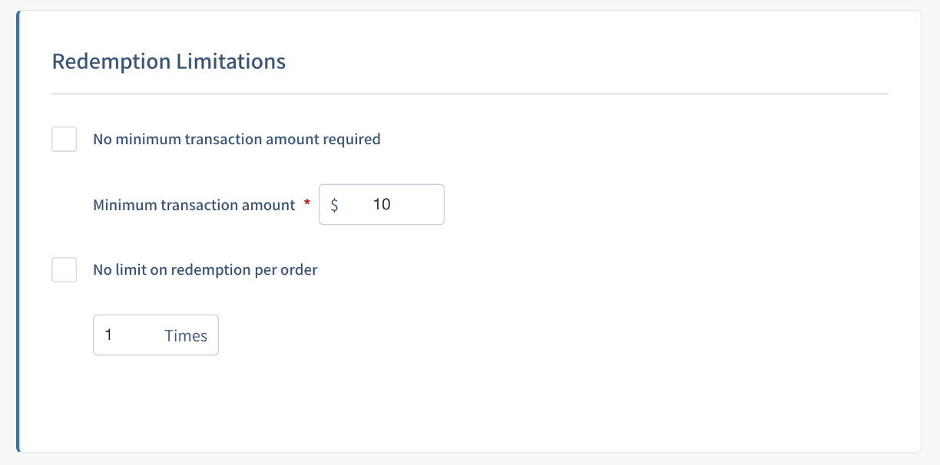Click the word "Limitations" in the heading
This screenshot has width=940, height=465.
[x=231, y=61]
